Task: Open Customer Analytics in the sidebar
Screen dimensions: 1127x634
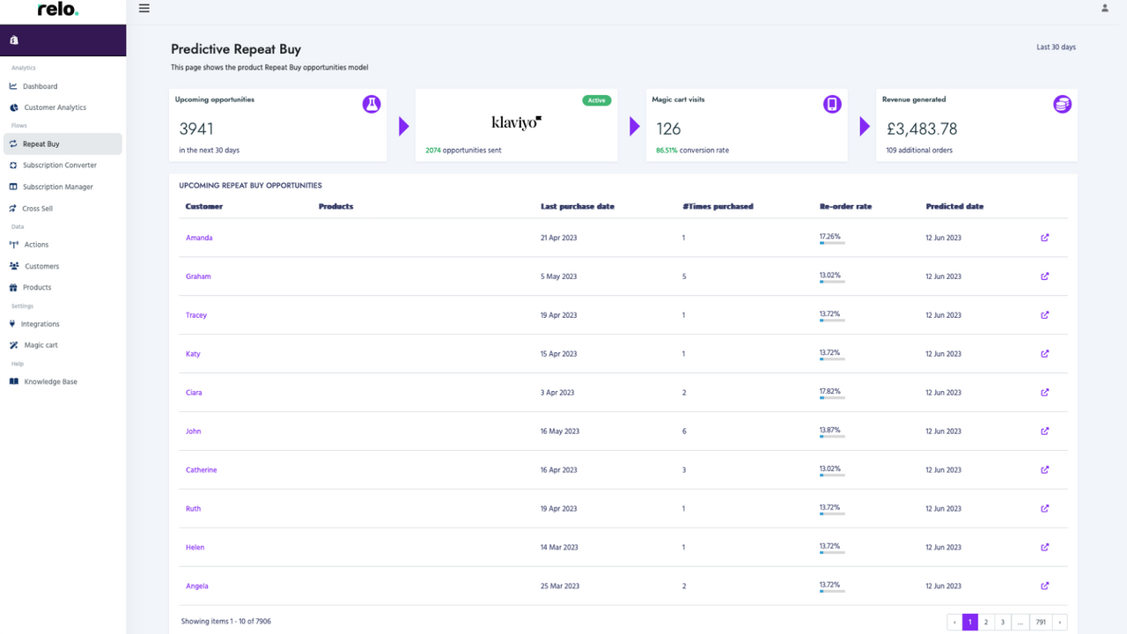Action: (x=55, y=107)
